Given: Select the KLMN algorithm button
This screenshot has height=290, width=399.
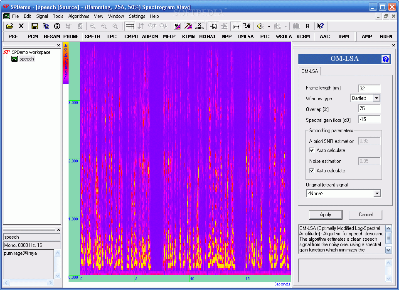Looking at the screenshot, I should (x=188, y=36).
